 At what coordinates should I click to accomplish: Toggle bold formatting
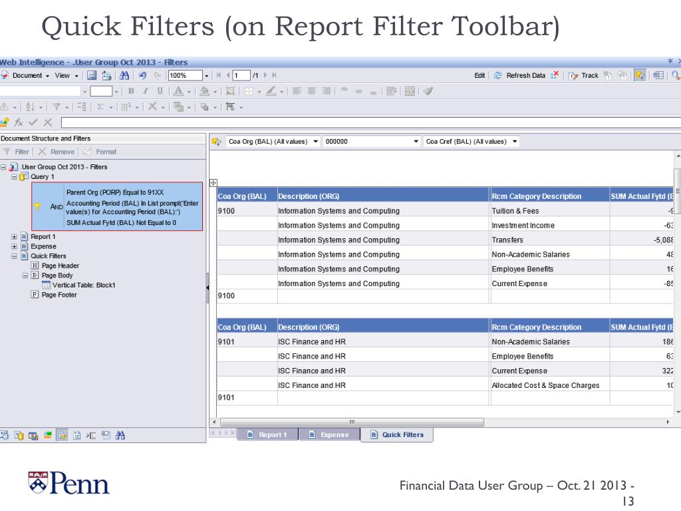tap(131, 91)
